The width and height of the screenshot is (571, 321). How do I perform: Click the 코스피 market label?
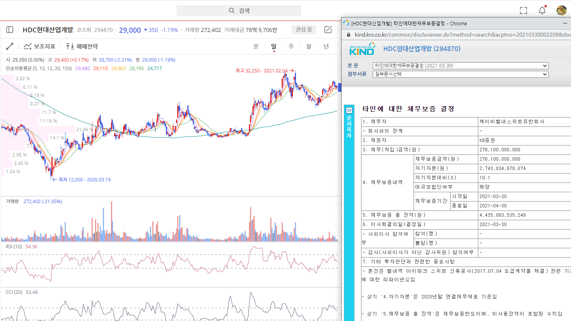click(x=84, y=30)
